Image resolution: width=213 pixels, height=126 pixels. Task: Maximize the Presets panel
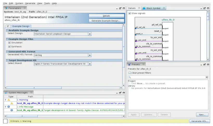click(208, 65)
